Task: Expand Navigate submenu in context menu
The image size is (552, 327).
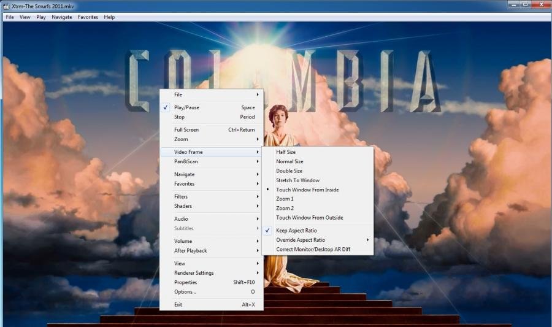Action: (x=211, y=174)
